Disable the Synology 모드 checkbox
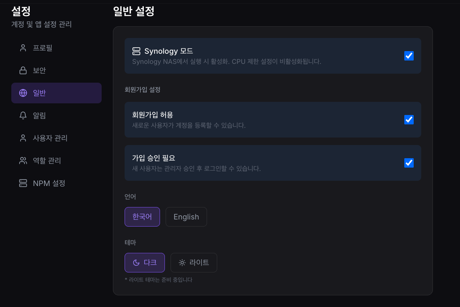Screen dimensions: 460x307 pyautogui.click(x=409, y=56)
